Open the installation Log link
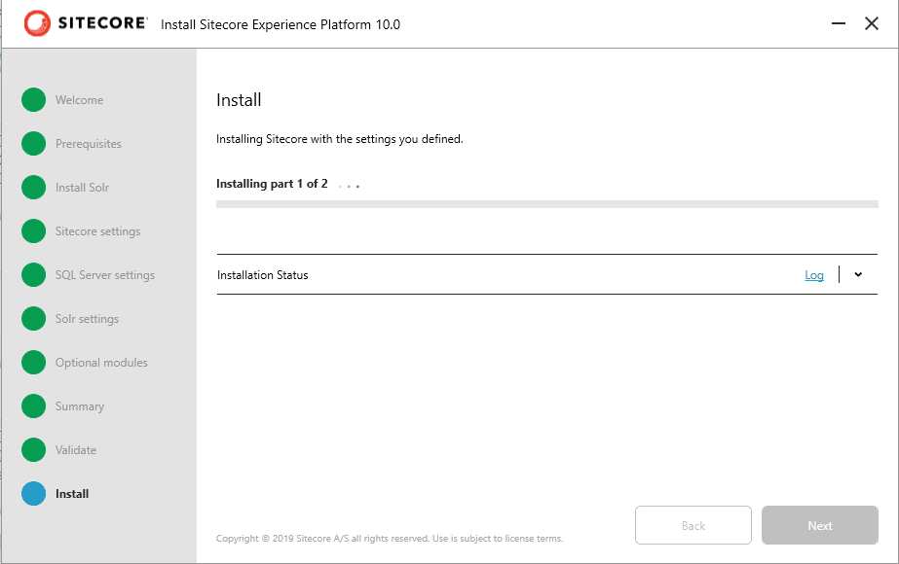The width and height of the screenshot is (899, 564). pyautogui.click(x=814, y=275)
